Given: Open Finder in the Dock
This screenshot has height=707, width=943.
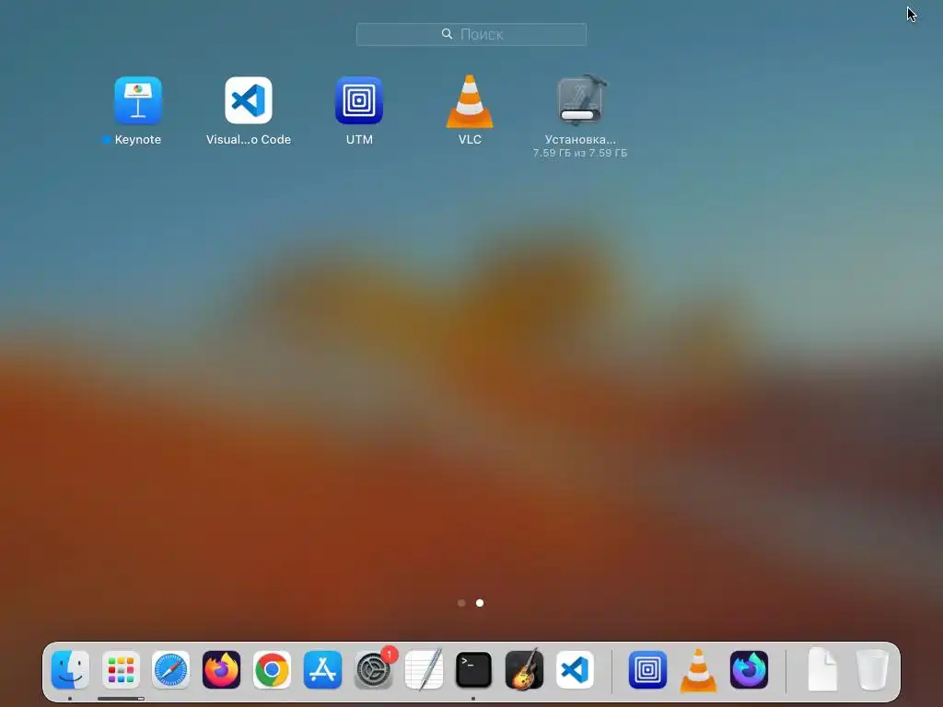Looking at the screenshot, I should (70, 669).
